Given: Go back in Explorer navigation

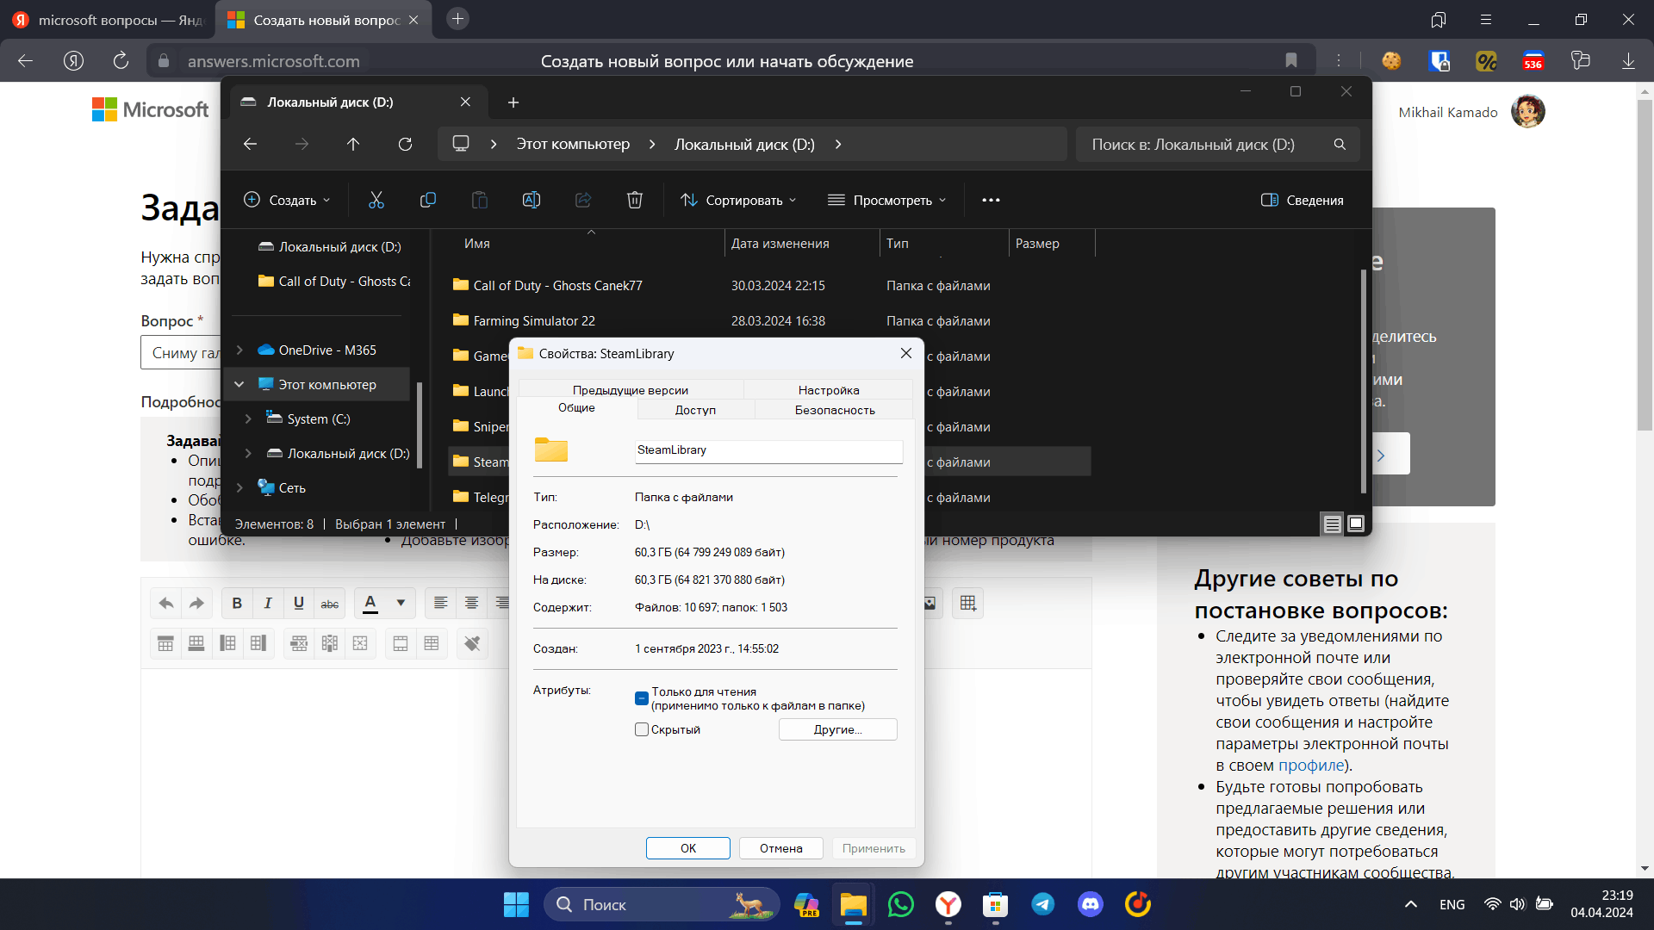Looking at the screenshot, I should (x=250, y=144).
